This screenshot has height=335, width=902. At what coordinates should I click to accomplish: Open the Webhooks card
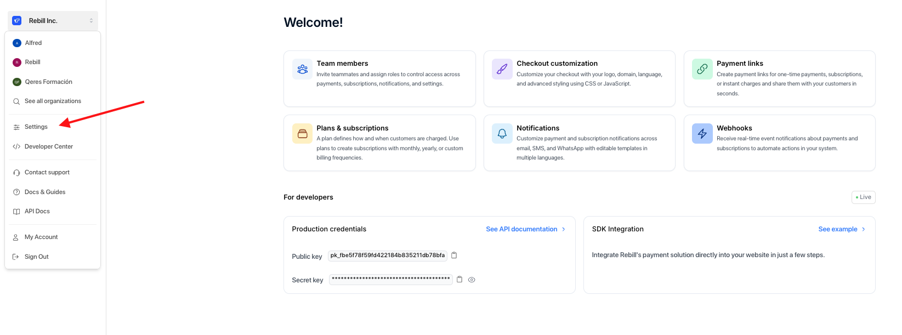click(x=780, y=143)
